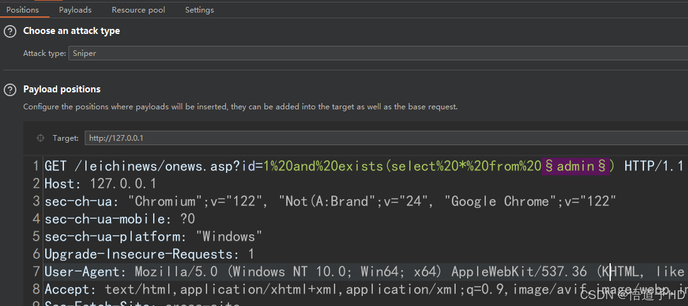This screenshot has height=306, width=688.
Task: Edit the Target field http://127.0.0.1
Action: [x=386, y=138]
